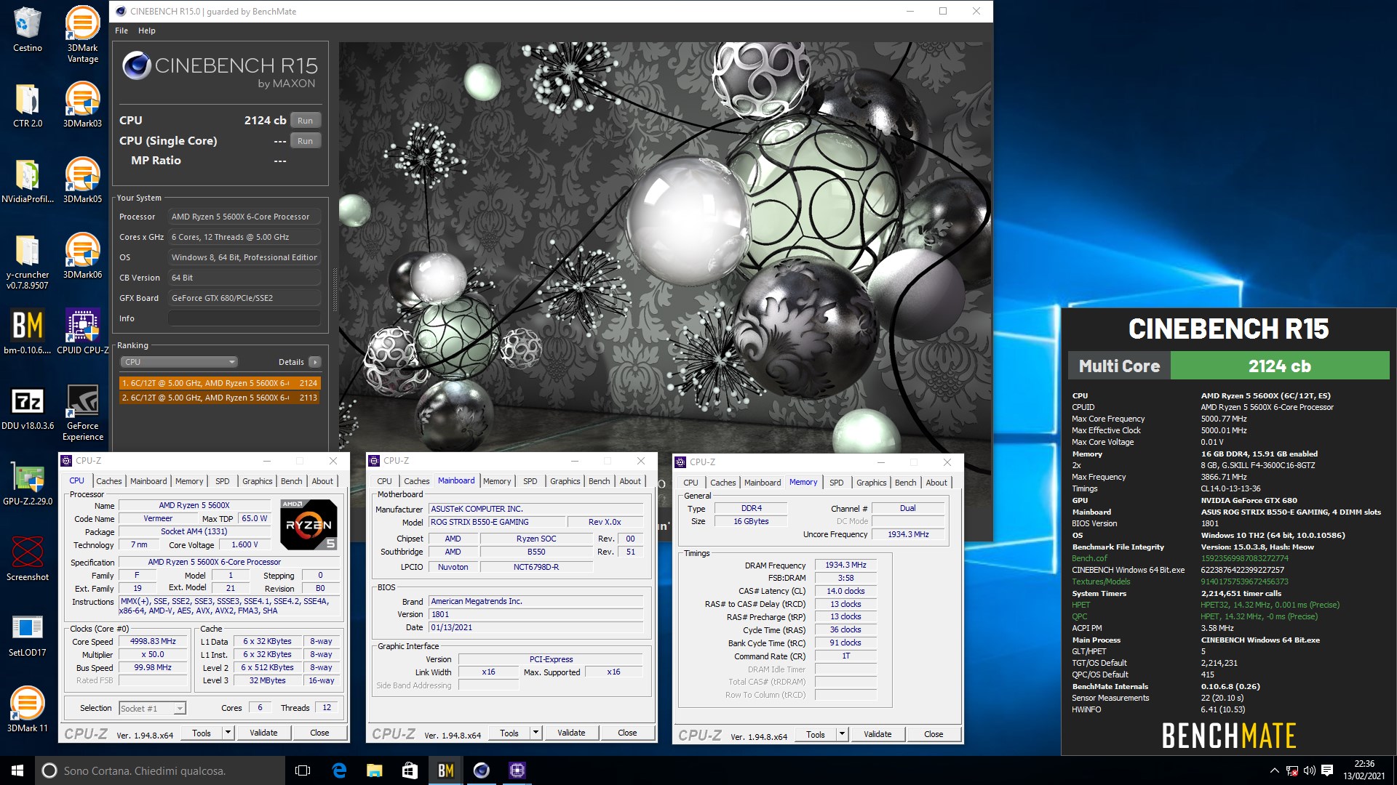Open Mainboard tab in CPU-Z Memory window
Viewport: 1397px width, 785px height.
click(763, 483)
